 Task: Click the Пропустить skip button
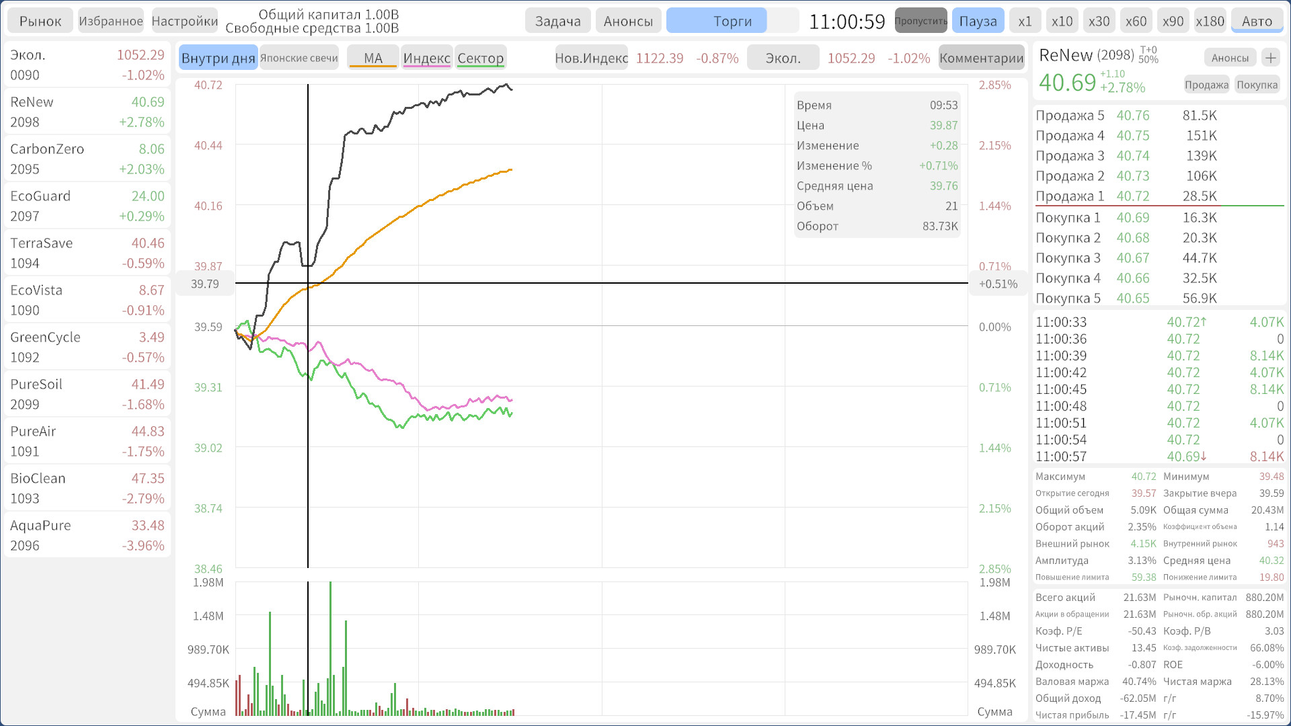[x=921, y=21]
